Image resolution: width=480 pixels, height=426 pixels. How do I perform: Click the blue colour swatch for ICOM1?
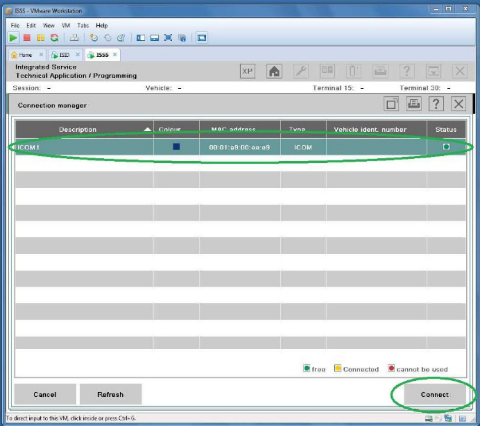click(x=176, y=147)
